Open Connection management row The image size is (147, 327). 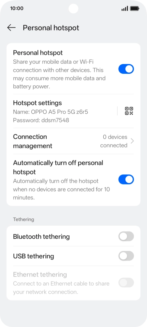(73, 141)
